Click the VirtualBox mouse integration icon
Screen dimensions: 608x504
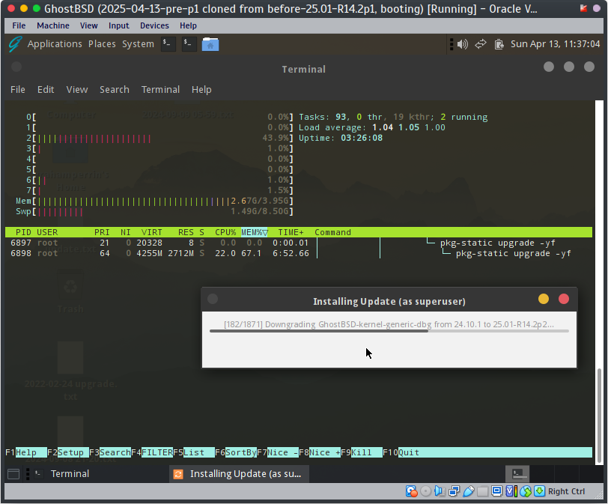[x=526, y=491]
